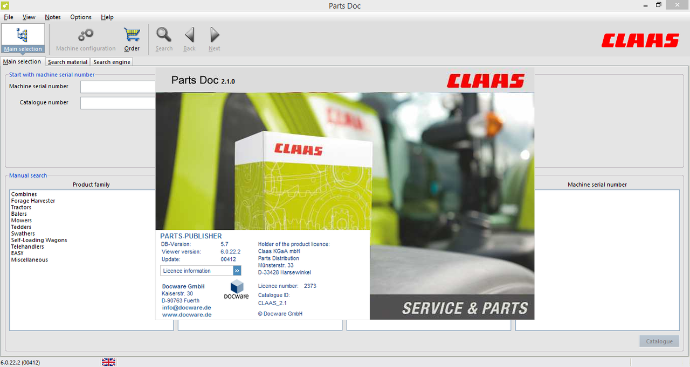Screen dimensions: 690x367
Task: Go Back with left arrow icon
Action: pyautogui.click(x=189, y=36)
